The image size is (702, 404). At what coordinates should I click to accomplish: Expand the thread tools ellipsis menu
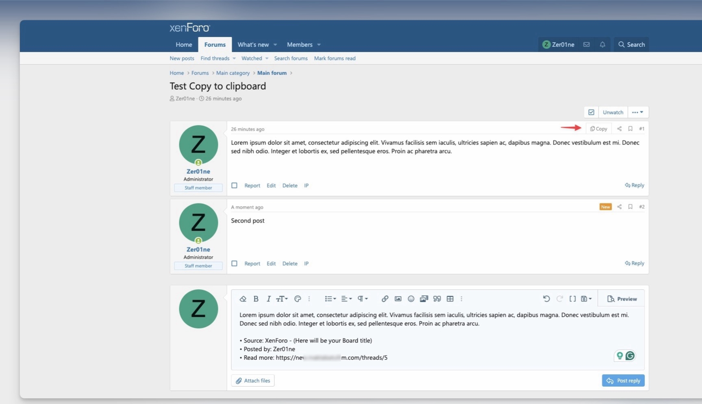(637, 112)
